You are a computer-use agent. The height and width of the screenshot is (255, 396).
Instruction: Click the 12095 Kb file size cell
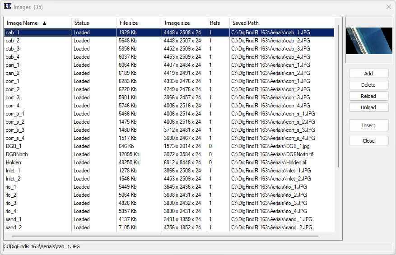pyautogui.click(x=129, y=154)
